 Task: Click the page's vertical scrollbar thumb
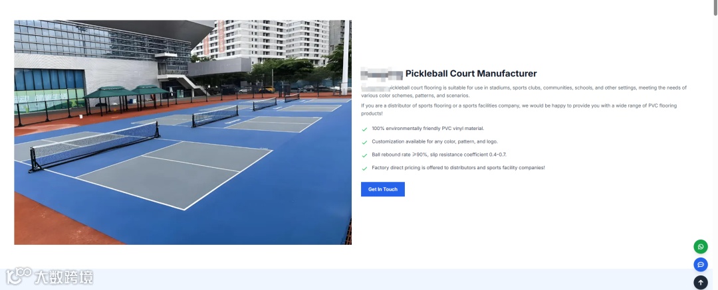[715, 7]
